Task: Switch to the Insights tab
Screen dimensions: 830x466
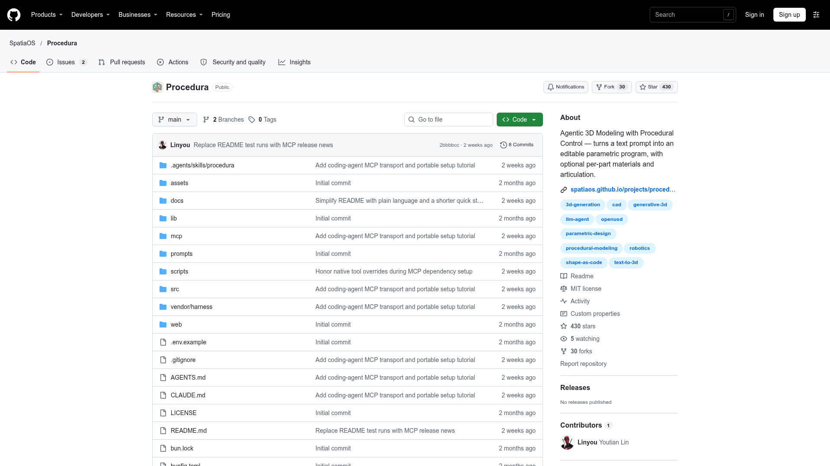Action: 294,62
